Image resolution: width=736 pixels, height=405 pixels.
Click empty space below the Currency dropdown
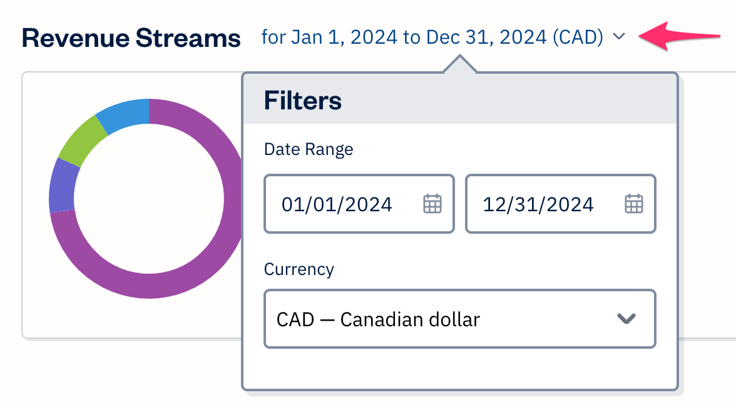pyautogui.click(x=459, y=369)
